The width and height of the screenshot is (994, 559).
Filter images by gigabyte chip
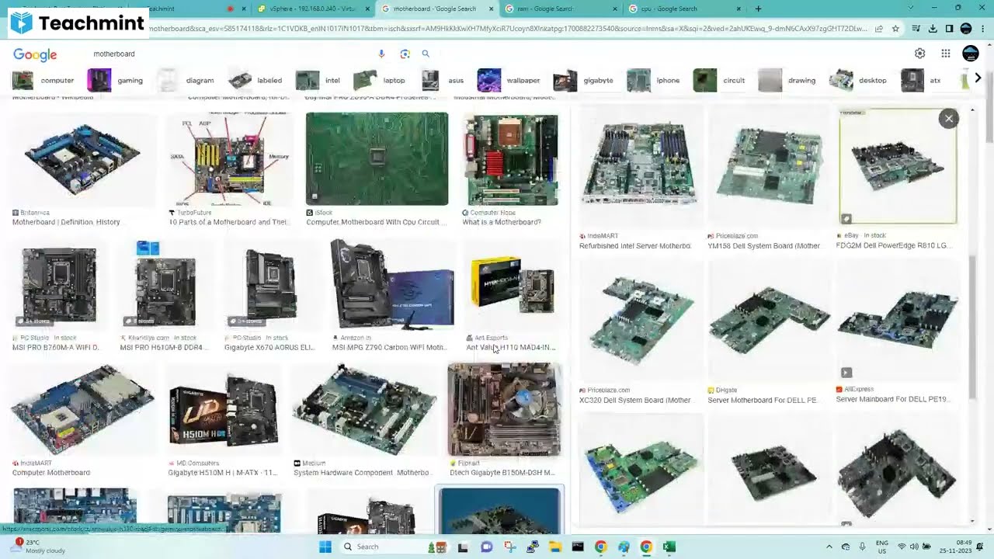pos(584,80)
